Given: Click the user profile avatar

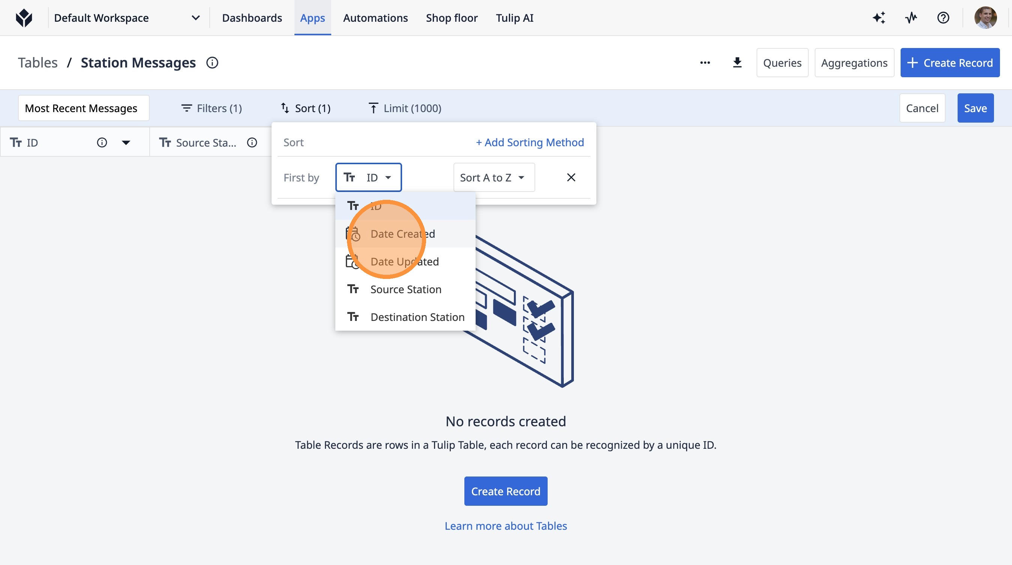Looking at the screenshot, I should point(985,18).
